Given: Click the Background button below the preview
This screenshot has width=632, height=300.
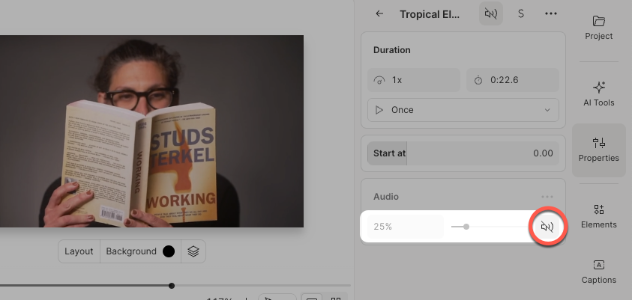Looking at the screenshot, I should (x=131, y=251).
